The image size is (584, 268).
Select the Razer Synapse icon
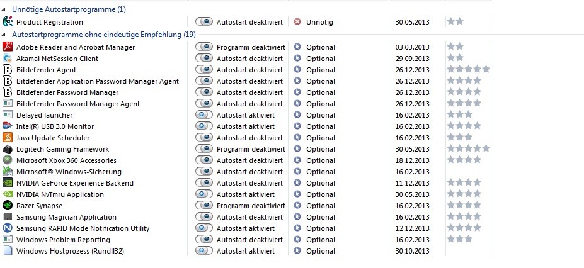[x=8, y=206]
